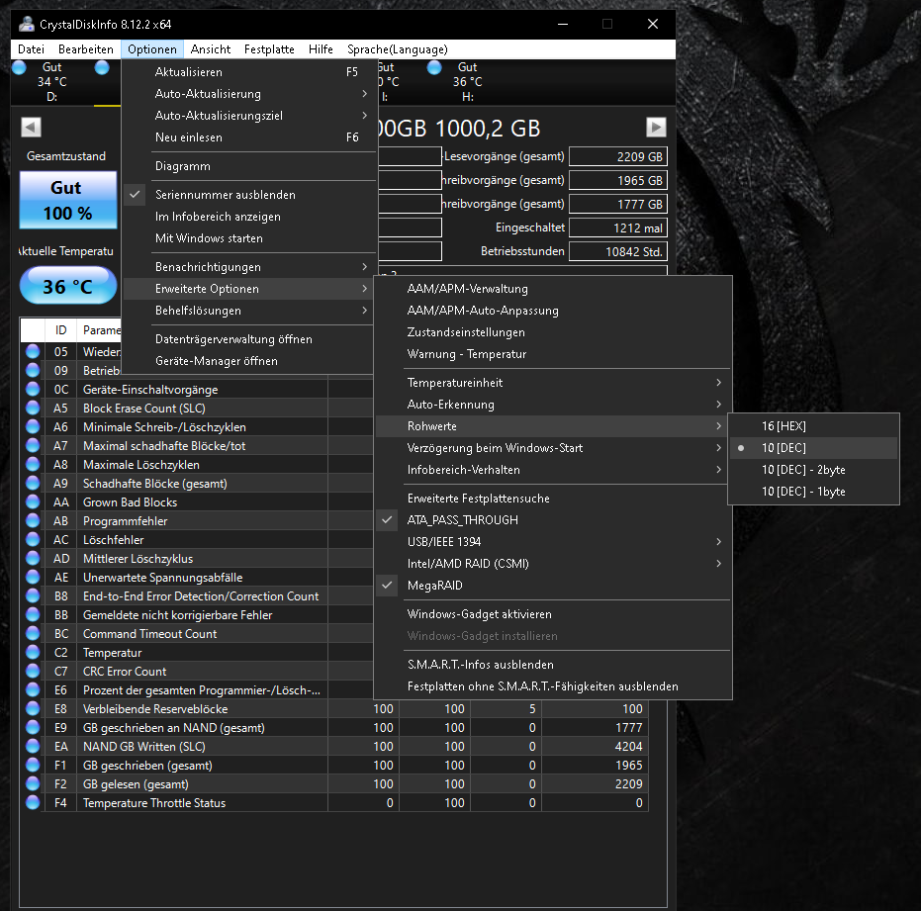This screenshot has height=911, width=921.
Task: Expand Behelfslösungen submenu
Action: [249, 311]
